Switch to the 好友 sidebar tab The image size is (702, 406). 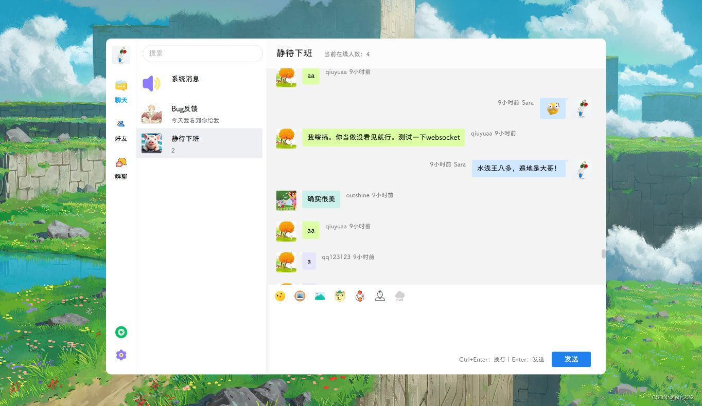(x=121, y=130)
